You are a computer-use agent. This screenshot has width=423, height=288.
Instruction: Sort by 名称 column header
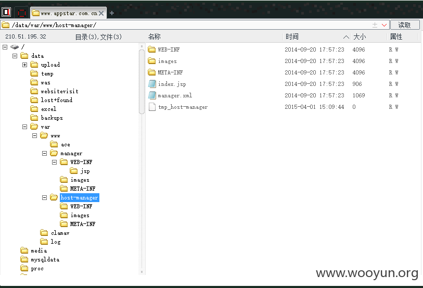click(155, 36)
